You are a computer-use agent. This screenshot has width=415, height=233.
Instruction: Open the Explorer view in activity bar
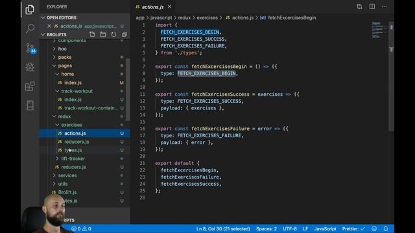30,10
